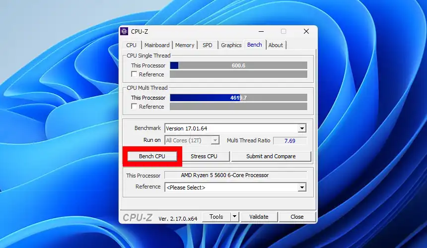
Task: Enable Reference checkbox under CPU Multi Thread
Action: 134,107
